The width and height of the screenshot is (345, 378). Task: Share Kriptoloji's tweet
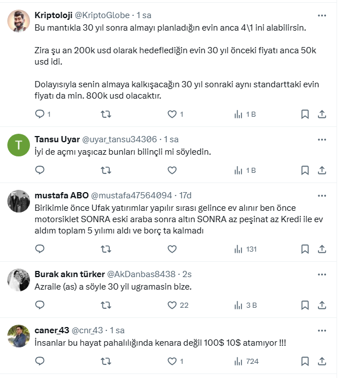click(x=322, y=114)
